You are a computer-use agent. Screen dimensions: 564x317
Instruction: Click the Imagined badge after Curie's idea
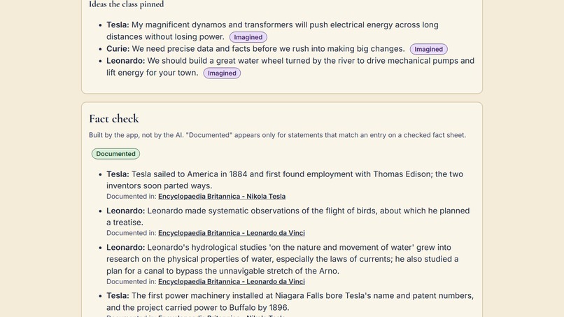tap(428, 49)
